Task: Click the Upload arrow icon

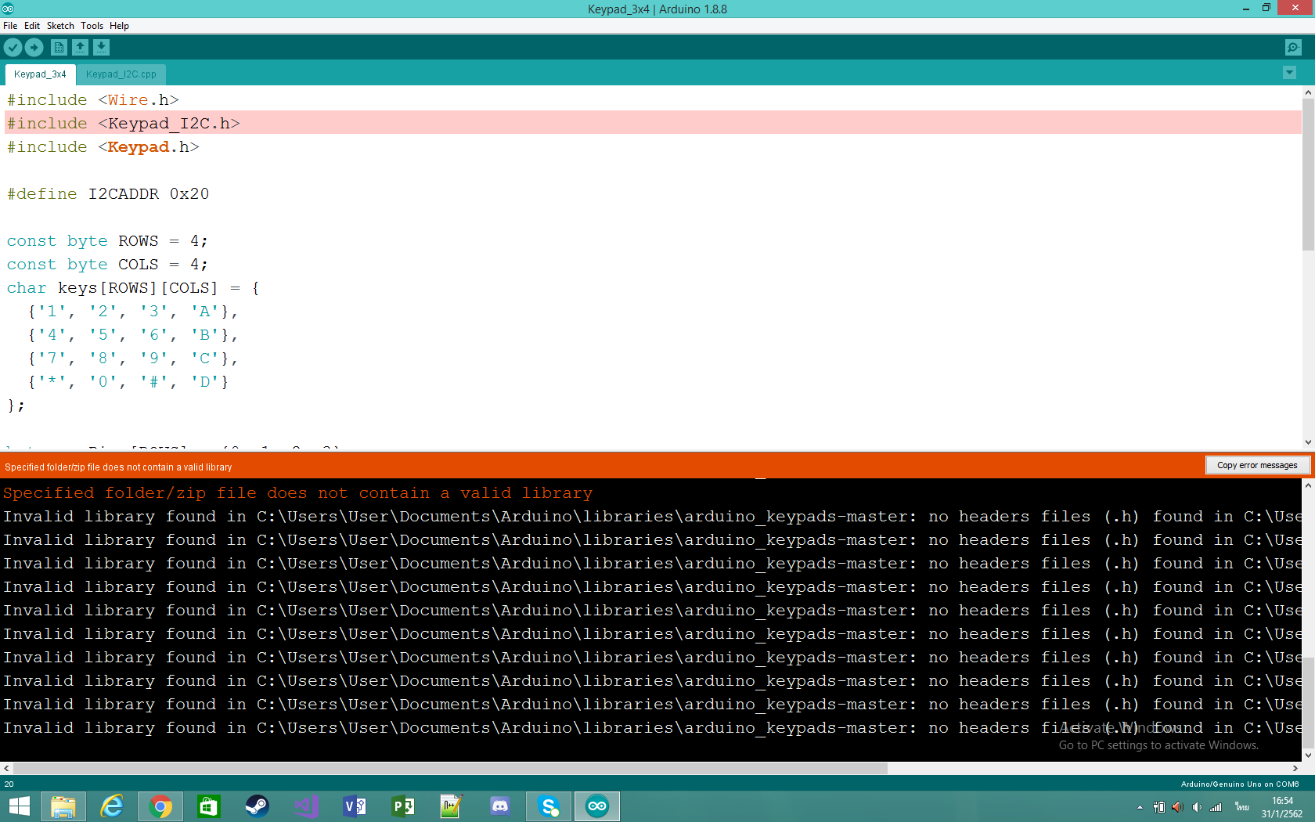Action: tap(34, 48)
